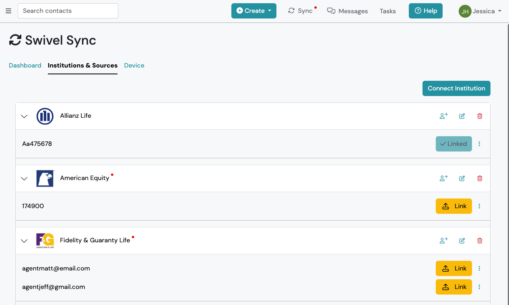Open more options for agentjeff@gmail.com

coord(479,287)
